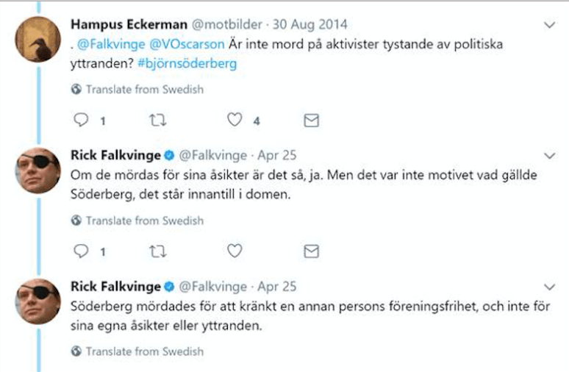Translate Hampus Eckerman's tweet from Swedish
This screenshot has width=569, height=372.
138,90
